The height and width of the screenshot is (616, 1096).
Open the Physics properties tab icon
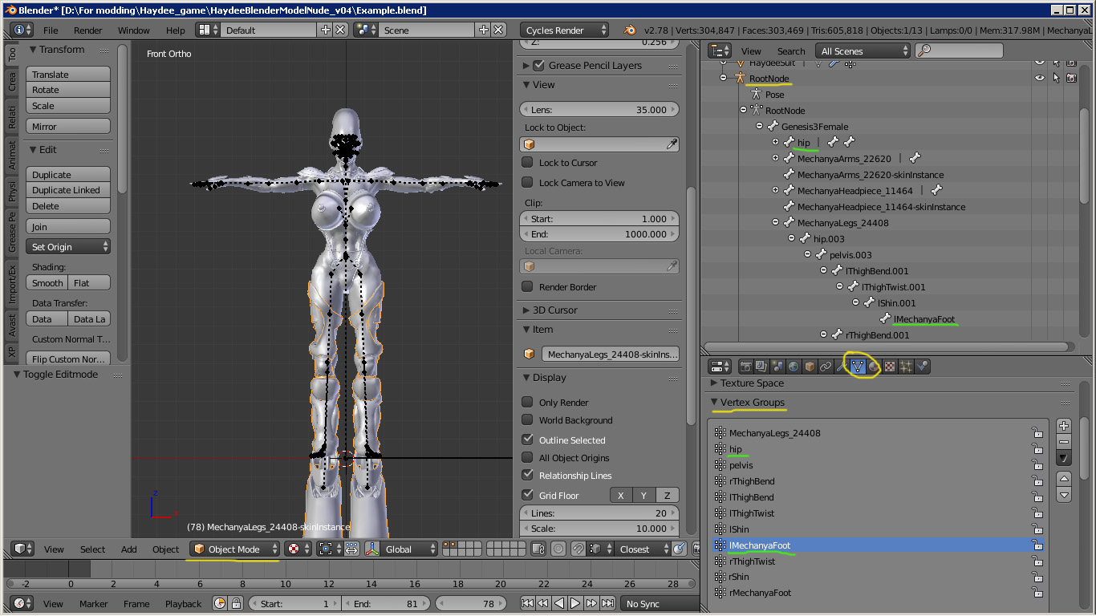(x=922, y=367)
